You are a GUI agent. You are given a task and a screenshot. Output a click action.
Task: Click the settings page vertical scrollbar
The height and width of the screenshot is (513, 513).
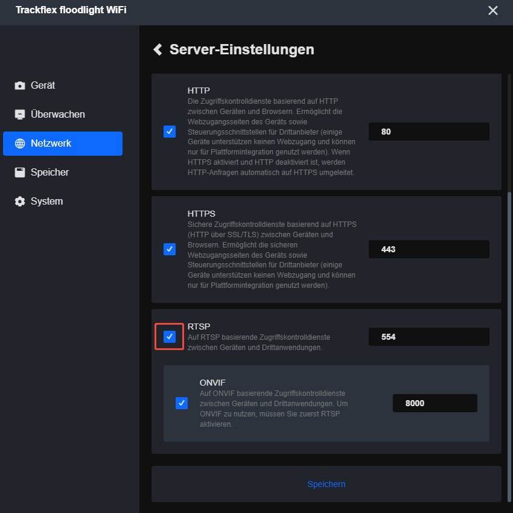point(509,346)
